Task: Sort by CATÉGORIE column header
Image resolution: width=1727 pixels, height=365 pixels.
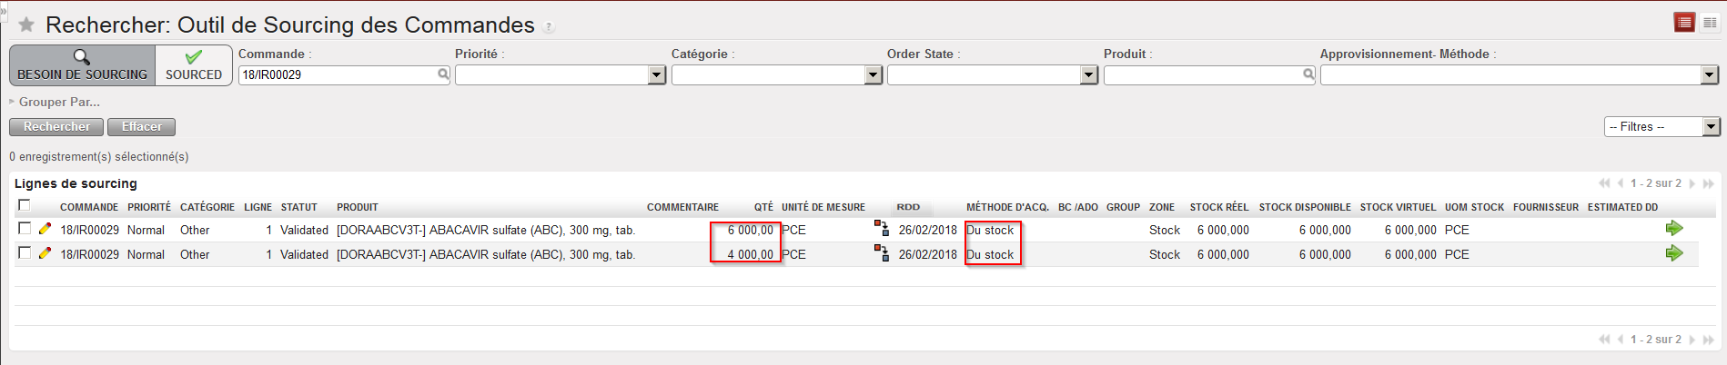Action: point(207,207)
